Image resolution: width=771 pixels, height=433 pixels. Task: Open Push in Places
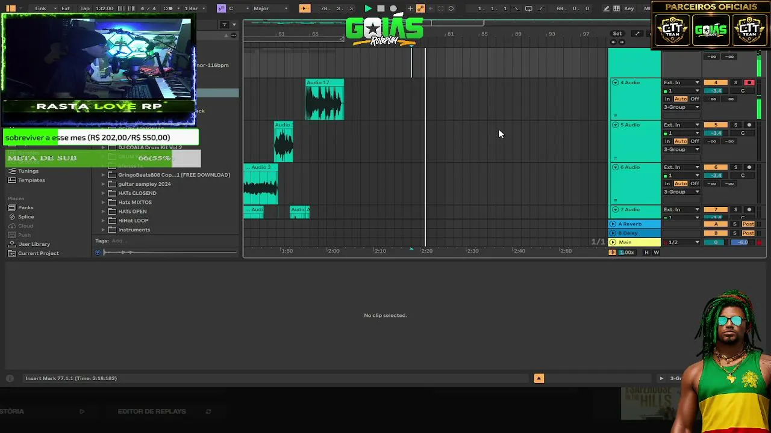pyautogui.click(x=24, y=235)
